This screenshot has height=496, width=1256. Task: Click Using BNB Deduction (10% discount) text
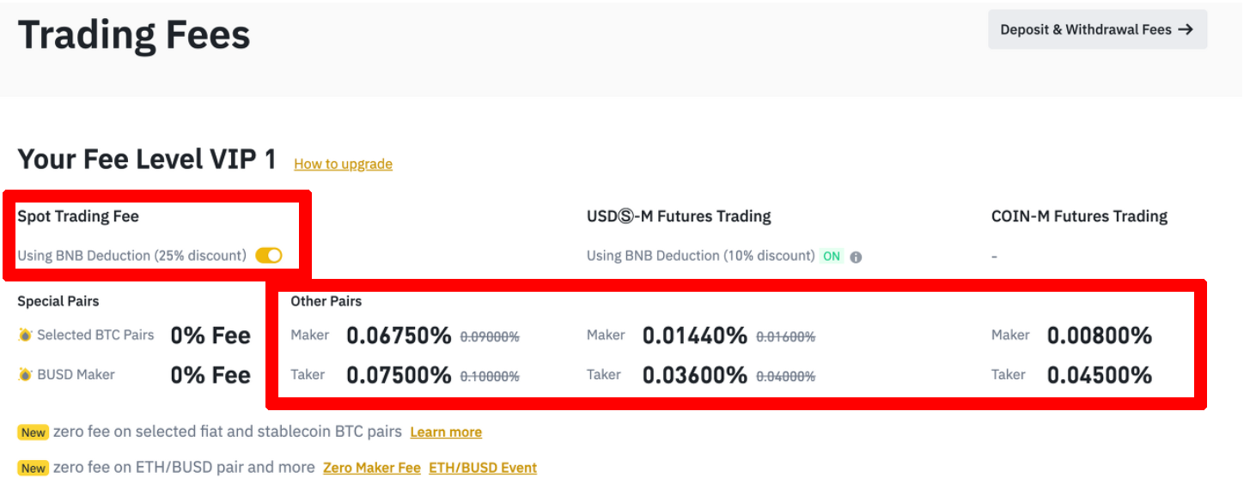(x=701, y=256)
